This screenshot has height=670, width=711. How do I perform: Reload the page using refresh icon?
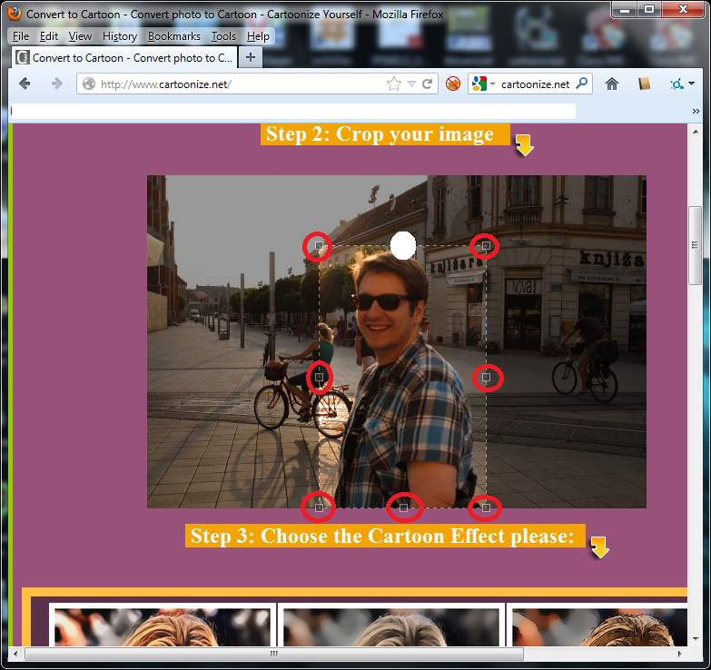[427, 84]
